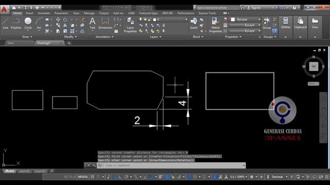330x185 pixels.
Task: Open Layer Properties manager
Action: click(x=130, y=25)
